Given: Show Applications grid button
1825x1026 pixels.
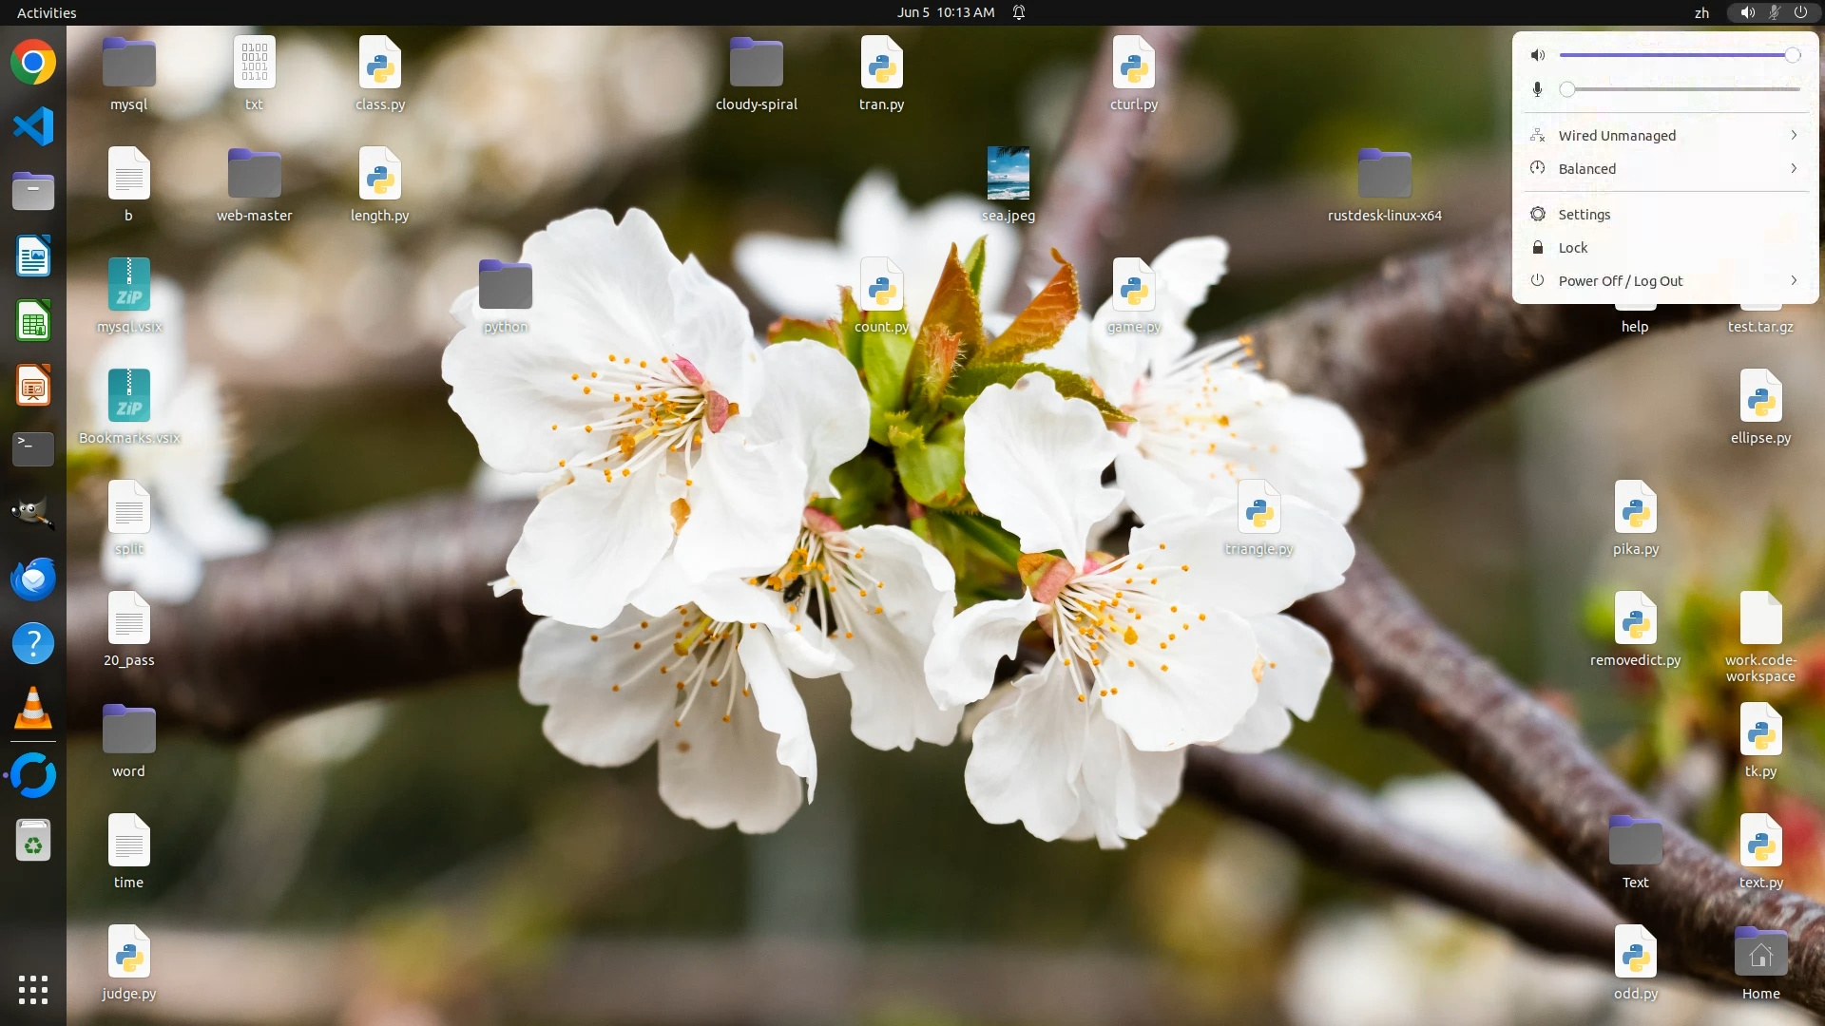Looking at the screenshot, I should point(33,989).
